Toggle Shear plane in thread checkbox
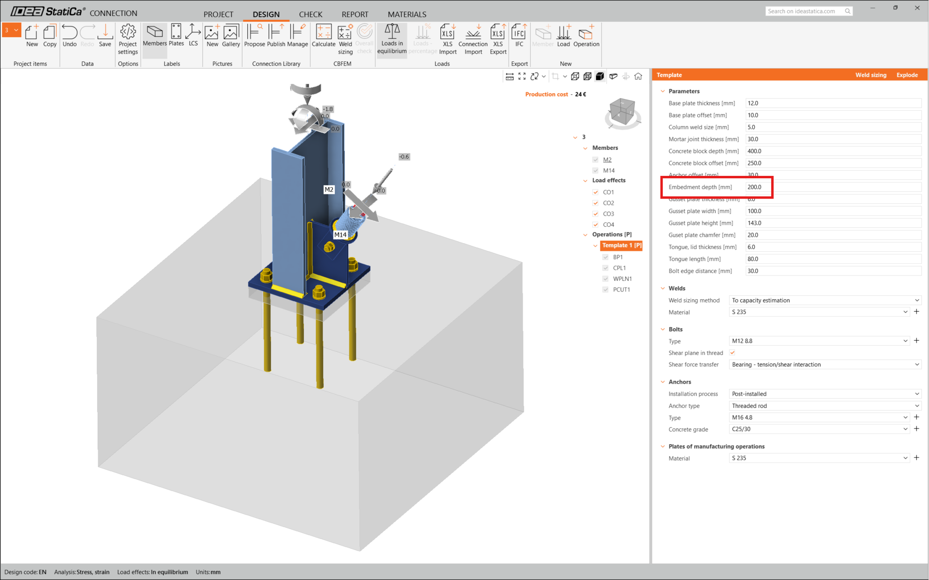The width and height of the screenshot is (929, 580). click(x=732, y=353)
